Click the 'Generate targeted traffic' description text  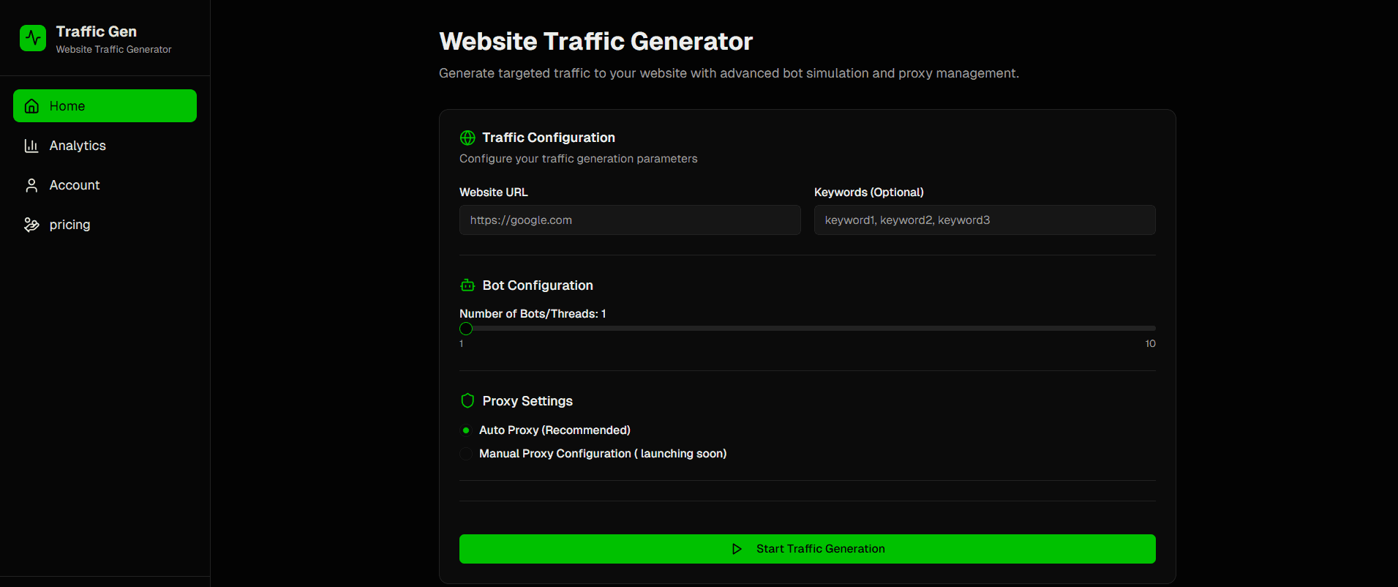(729, 73)
